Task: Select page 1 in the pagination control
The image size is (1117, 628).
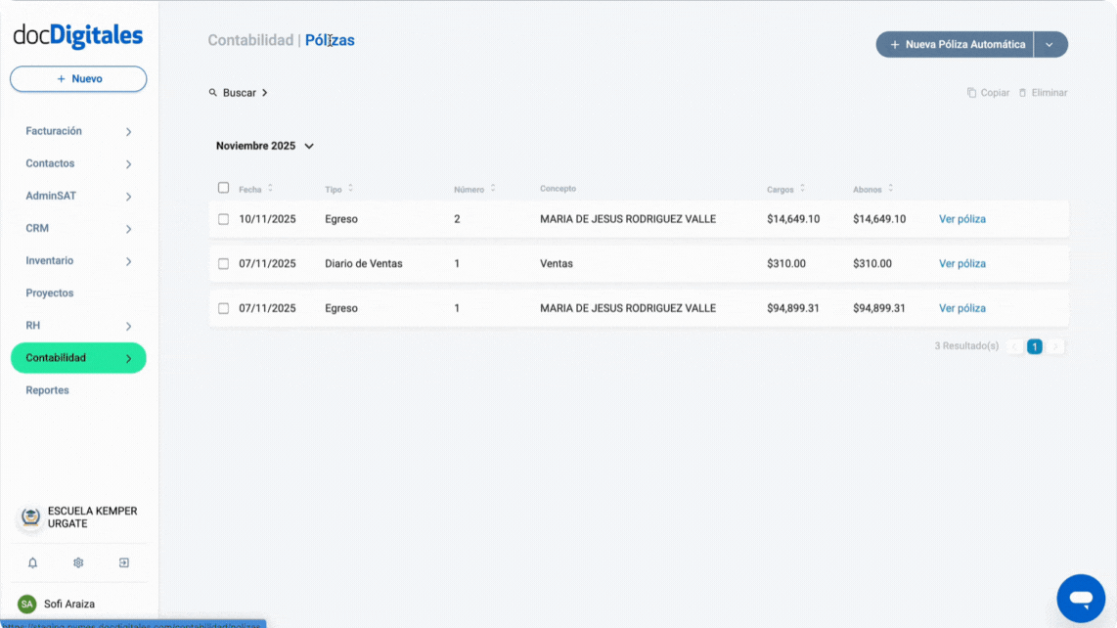Action: (1034, 345)
